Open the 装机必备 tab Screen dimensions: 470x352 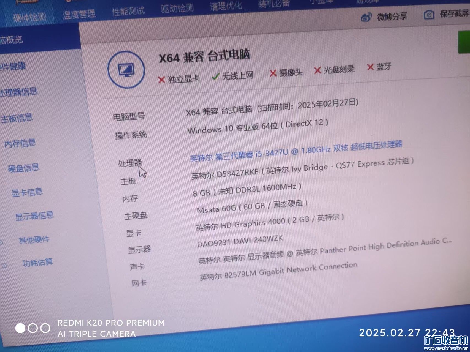pyautogui.click(x=274, y=3)
